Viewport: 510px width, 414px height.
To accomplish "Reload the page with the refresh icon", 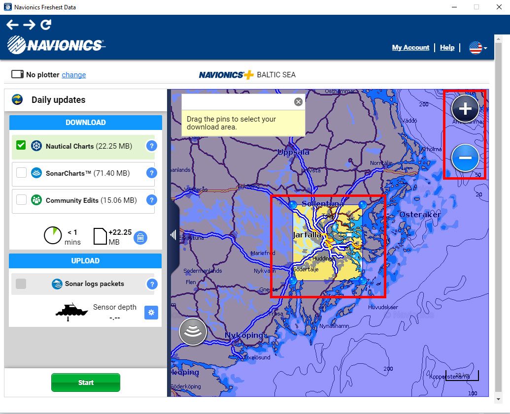I will pyautogui.click(x=46, y=25).
